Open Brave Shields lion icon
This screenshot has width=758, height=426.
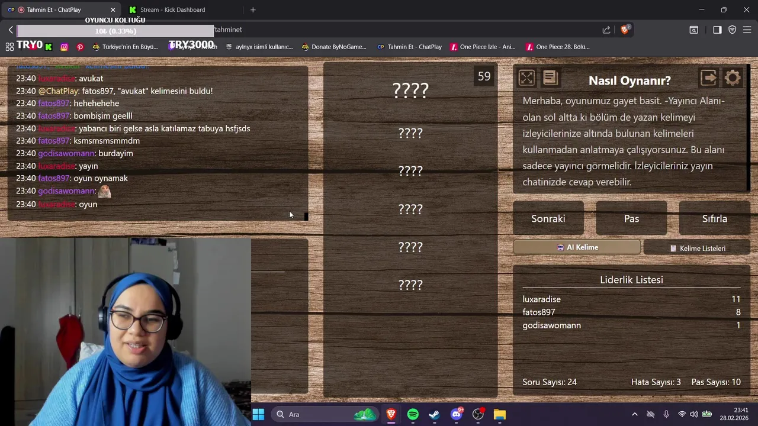point(624,30)
